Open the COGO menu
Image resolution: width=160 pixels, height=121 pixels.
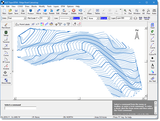pos(20,6)
